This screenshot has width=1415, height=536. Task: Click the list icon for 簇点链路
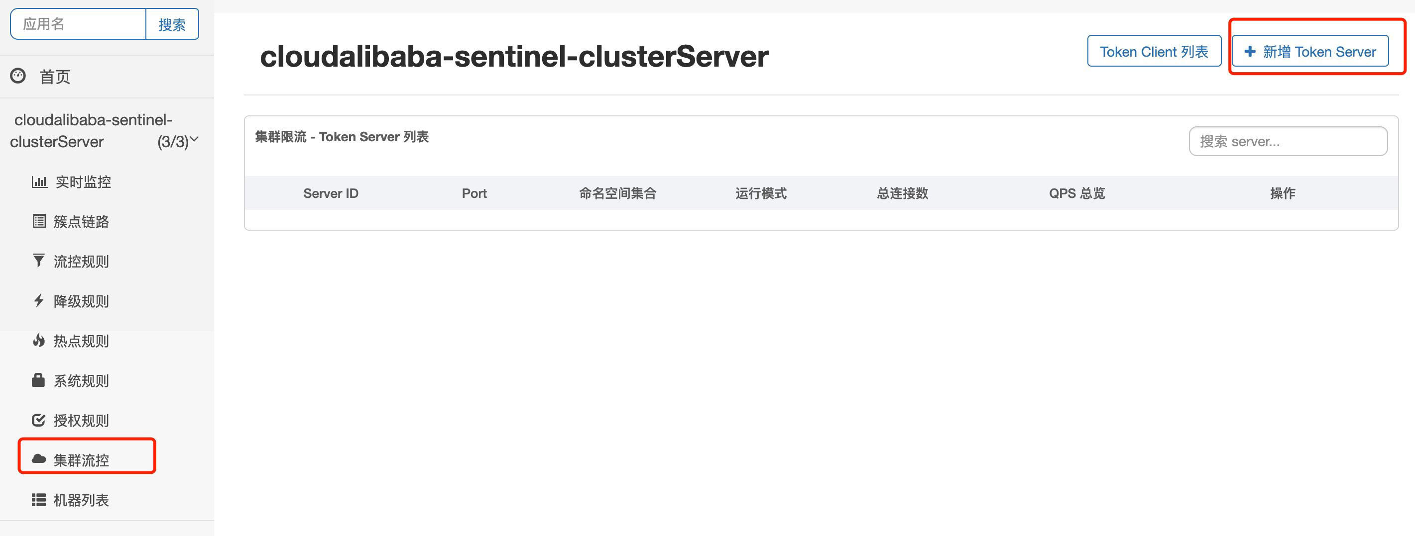(x=39, y=221)
